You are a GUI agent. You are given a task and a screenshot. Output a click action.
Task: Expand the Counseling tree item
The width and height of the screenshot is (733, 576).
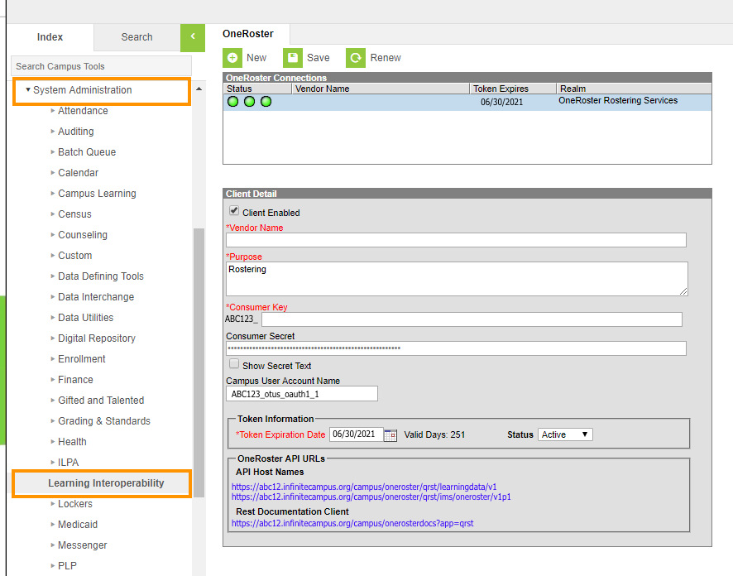(x=53, y=235)
